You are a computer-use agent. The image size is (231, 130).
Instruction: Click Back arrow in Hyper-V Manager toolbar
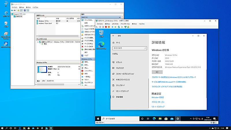pos(12,10)
